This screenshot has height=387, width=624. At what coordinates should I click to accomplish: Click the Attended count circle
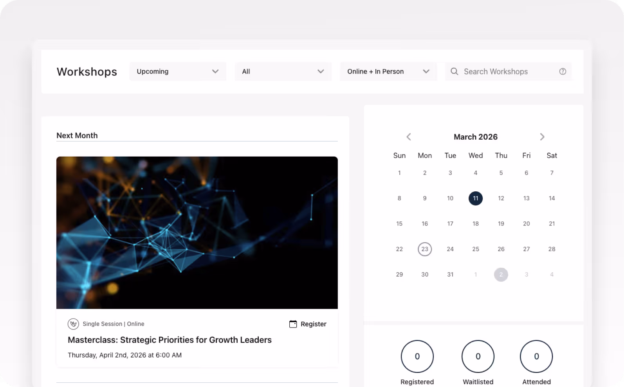coord(536,356)
